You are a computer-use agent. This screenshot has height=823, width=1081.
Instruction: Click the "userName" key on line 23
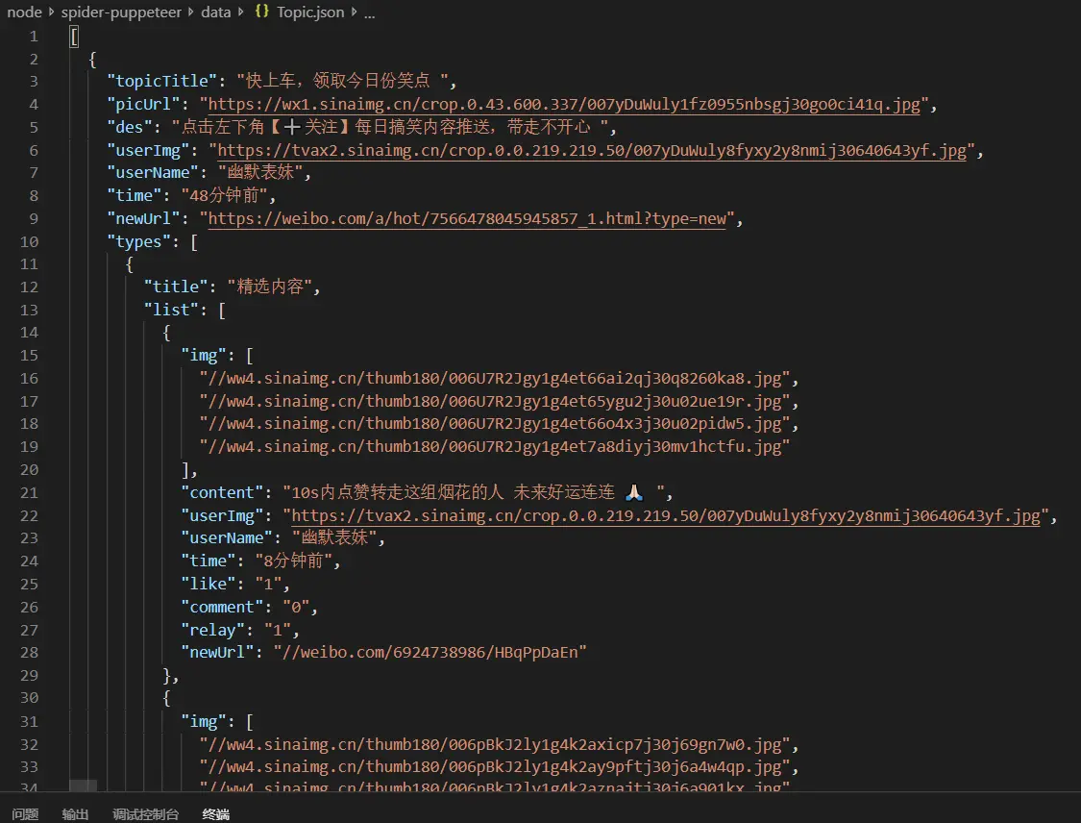[x=227, y=537]
